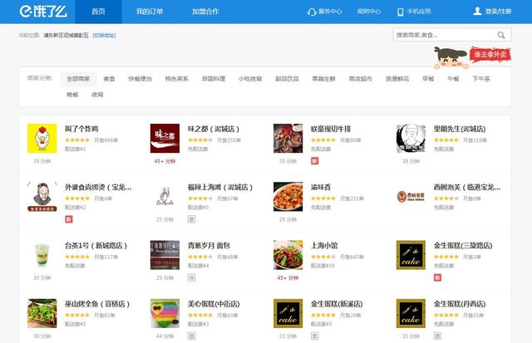
Task: Filter by the 浪漫鲜花 category
Action: (x=397, y=79)
